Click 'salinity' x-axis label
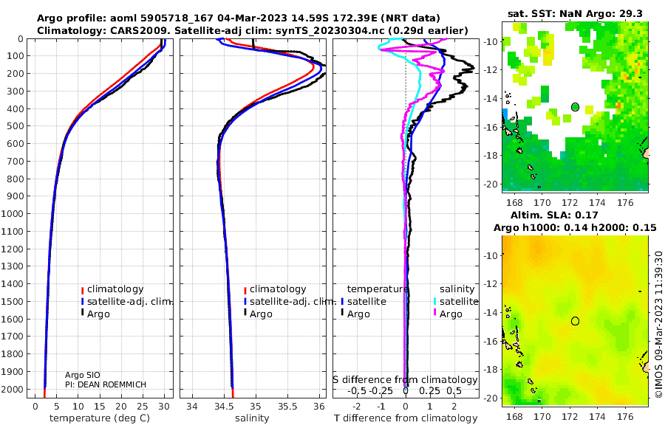Image resolution: width=665 pixels, height=428 pixels. (252, 418)
